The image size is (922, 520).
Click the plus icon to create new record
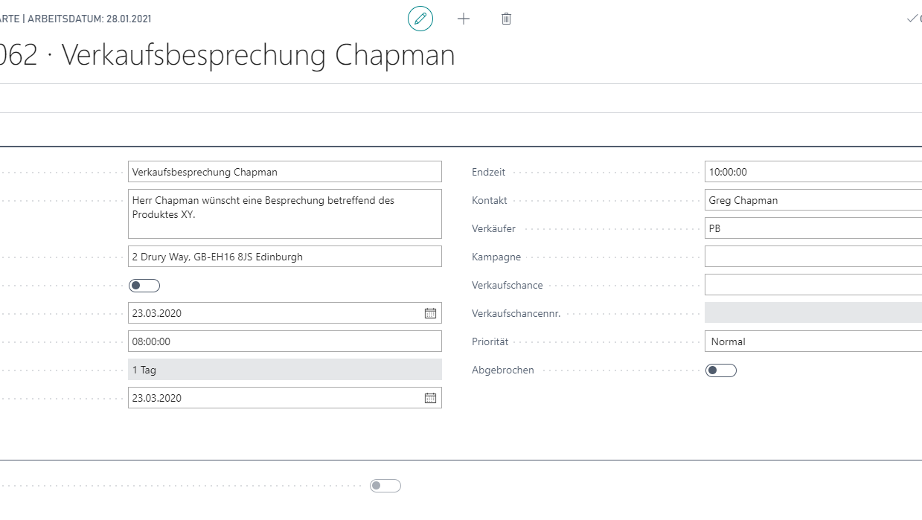(x=464, y=19)
